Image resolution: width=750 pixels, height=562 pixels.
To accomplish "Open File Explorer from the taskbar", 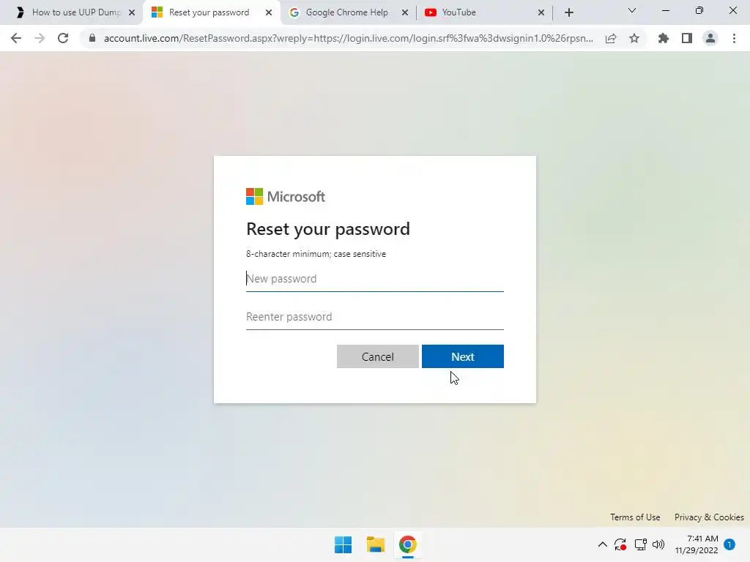I will 376,544.
